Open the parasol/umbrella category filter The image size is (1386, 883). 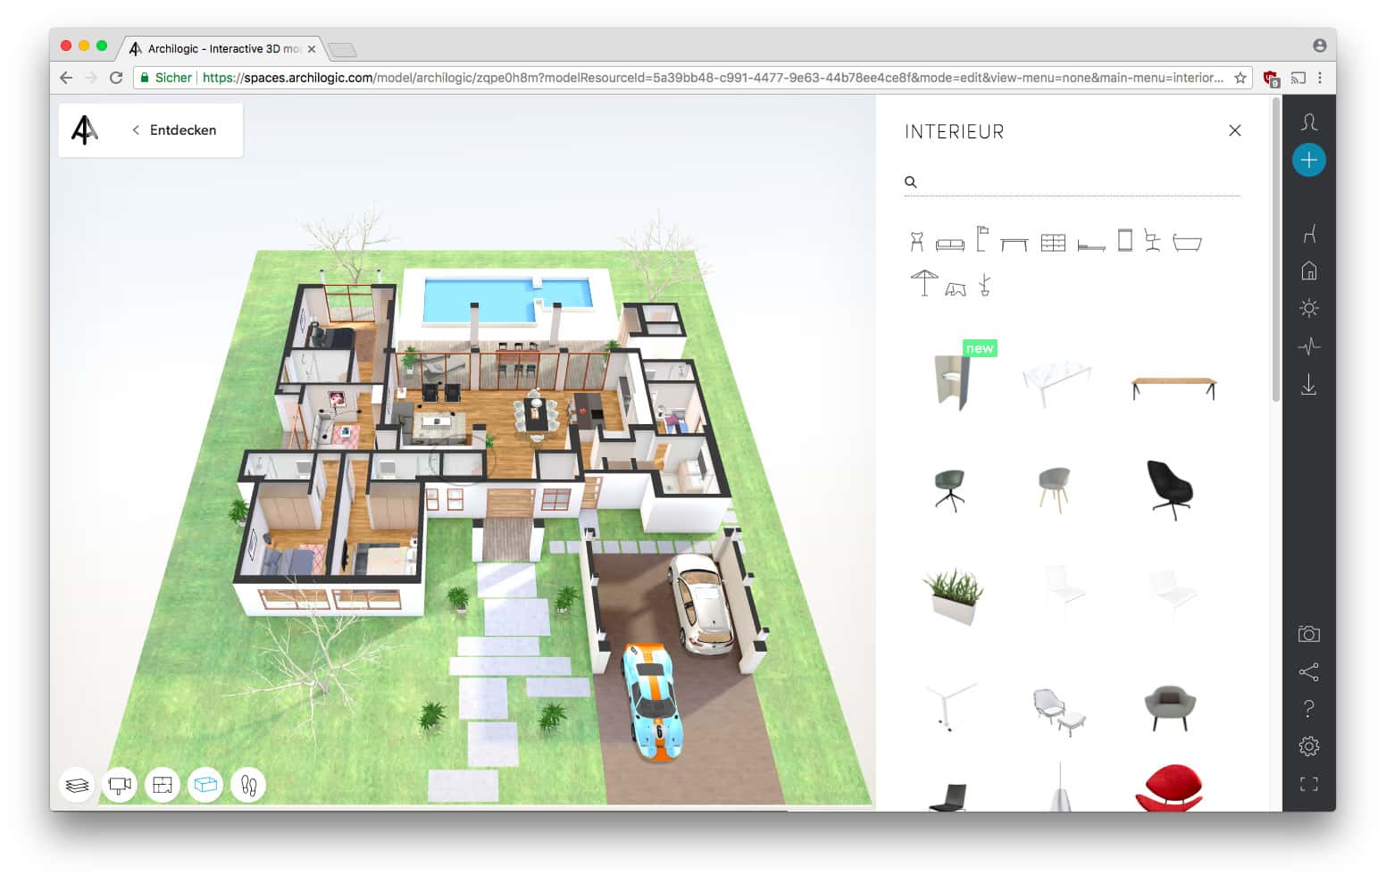click(x=923, y=282)
